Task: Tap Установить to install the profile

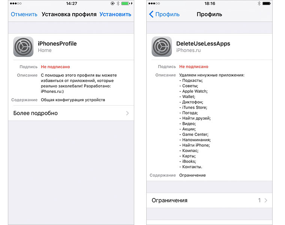Action: click(115, 14)
